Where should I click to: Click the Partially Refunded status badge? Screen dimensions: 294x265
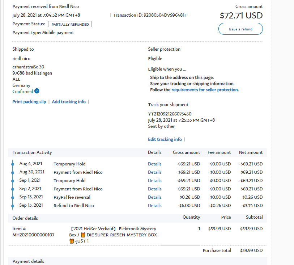pyautogui.click(x=70, y=24)
